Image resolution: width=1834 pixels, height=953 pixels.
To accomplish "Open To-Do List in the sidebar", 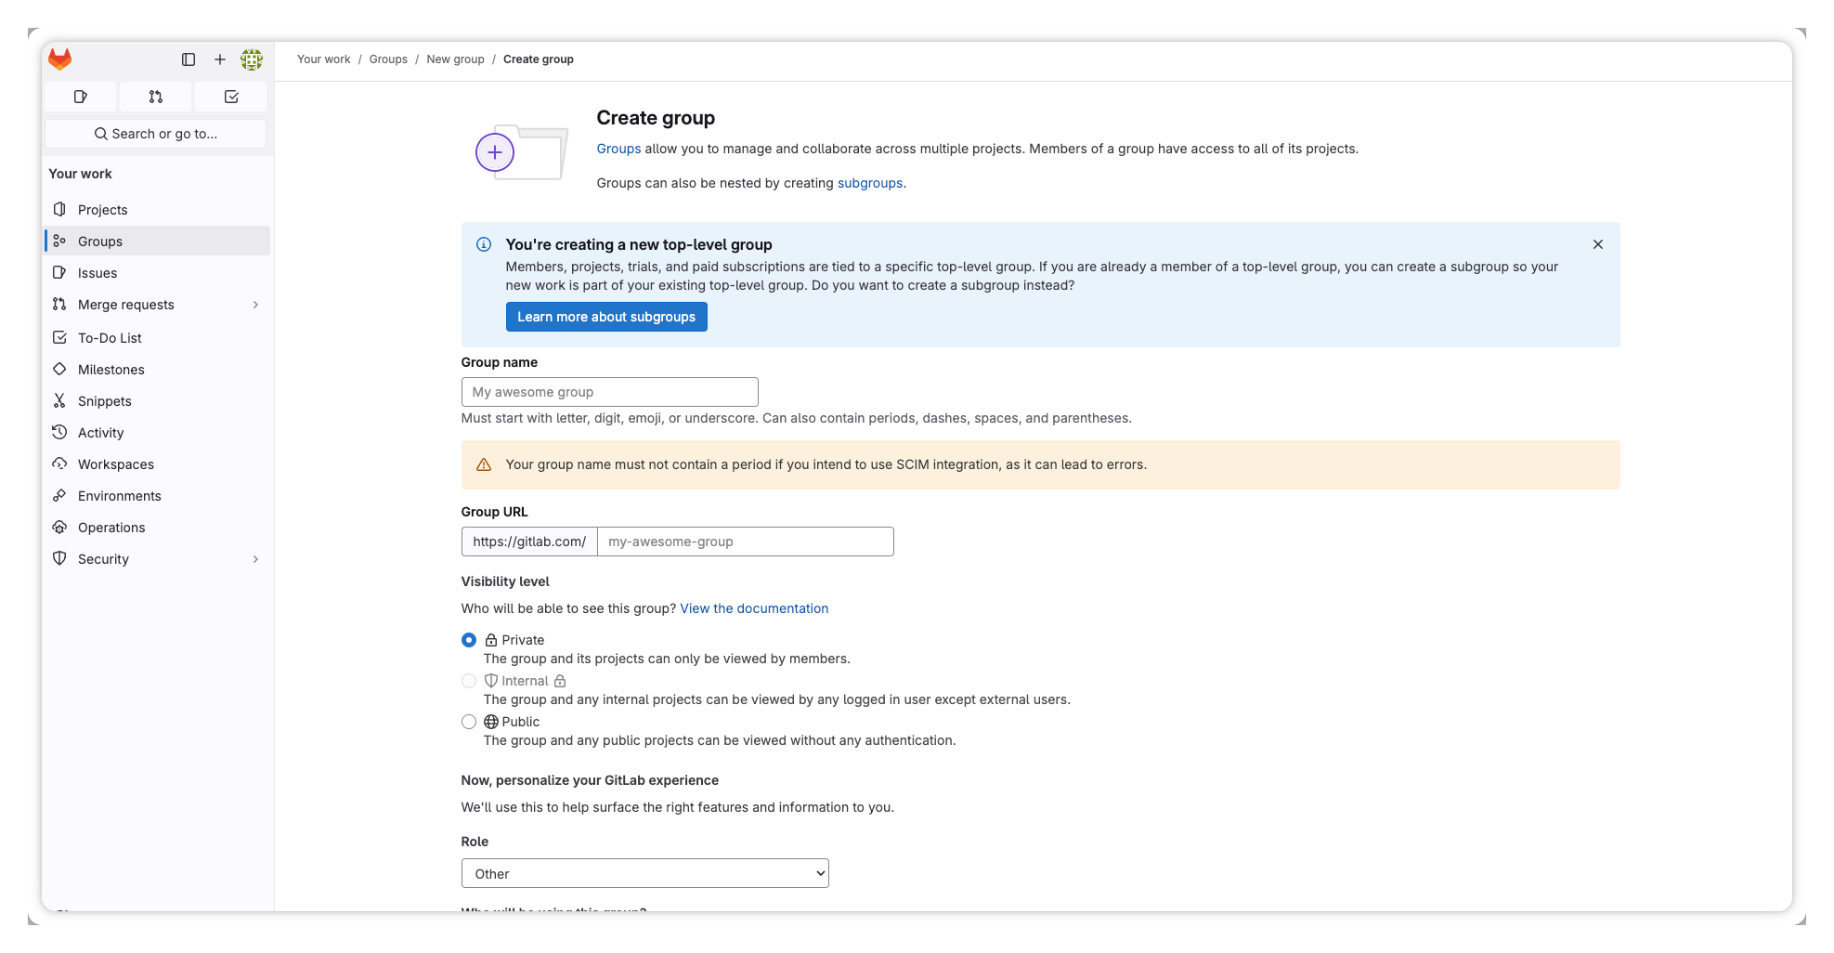I will (x=158, y=338).
